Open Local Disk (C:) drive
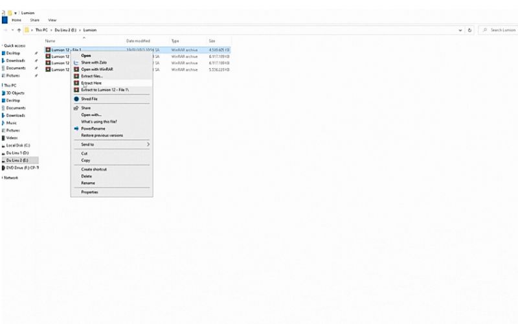This screenshot has height=324, width=518. (18, 145)
